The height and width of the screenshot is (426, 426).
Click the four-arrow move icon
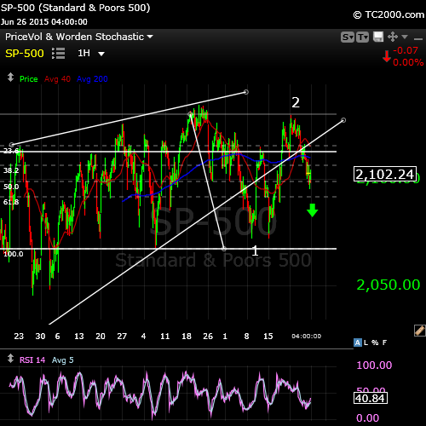click(x=393, y=37)
